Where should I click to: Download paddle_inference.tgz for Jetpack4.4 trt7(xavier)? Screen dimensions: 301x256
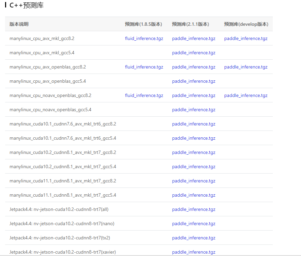coord(194,252)
